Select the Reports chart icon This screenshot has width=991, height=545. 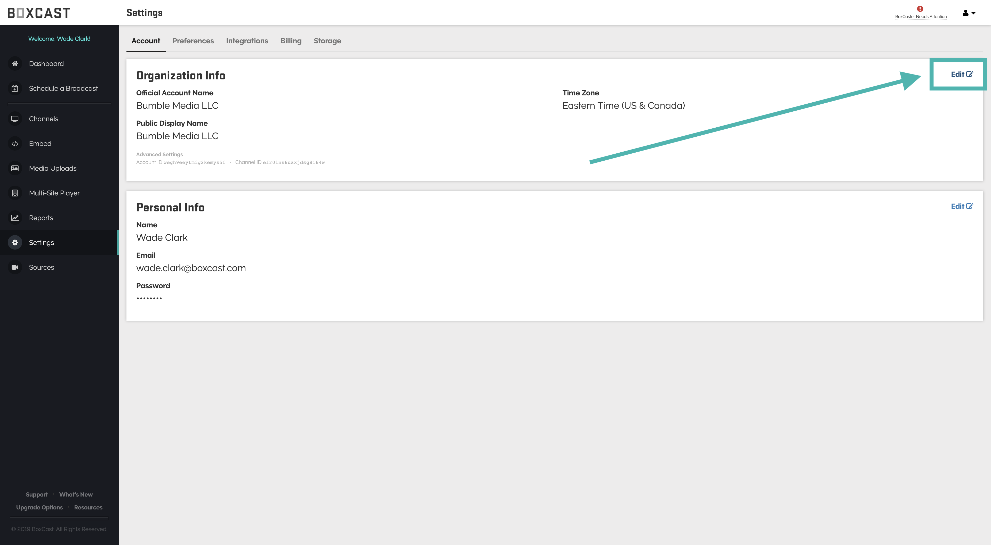(15, 218)
